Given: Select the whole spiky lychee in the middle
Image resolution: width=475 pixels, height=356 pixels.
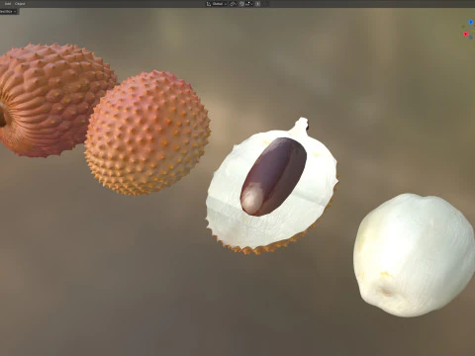Looking at the screenshot, I should tap(147, 133).
